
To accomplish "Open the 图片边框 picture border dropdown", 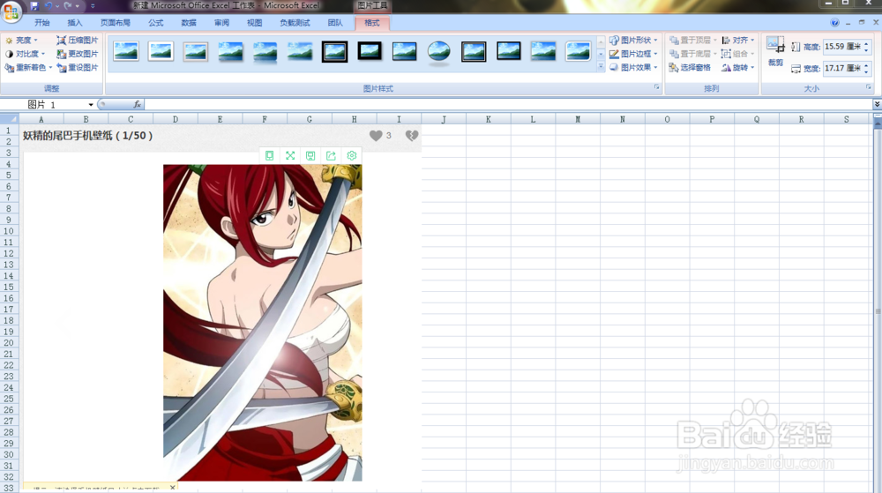I will coord(633,54).
